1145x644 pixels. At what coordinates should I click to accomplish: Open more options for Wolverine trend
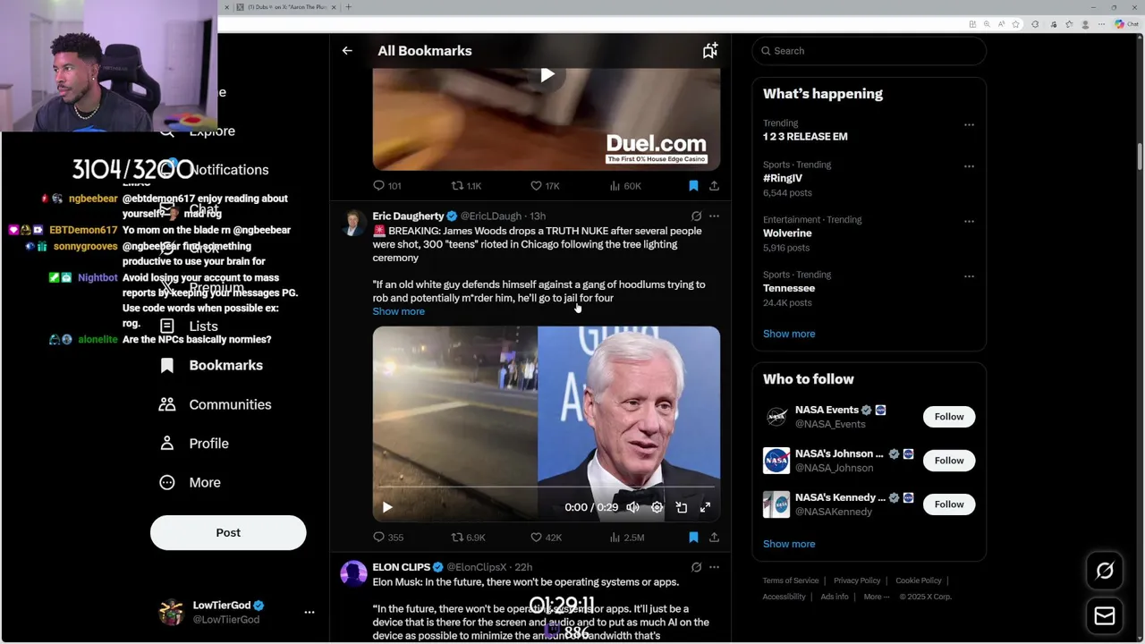click(969, 222)
